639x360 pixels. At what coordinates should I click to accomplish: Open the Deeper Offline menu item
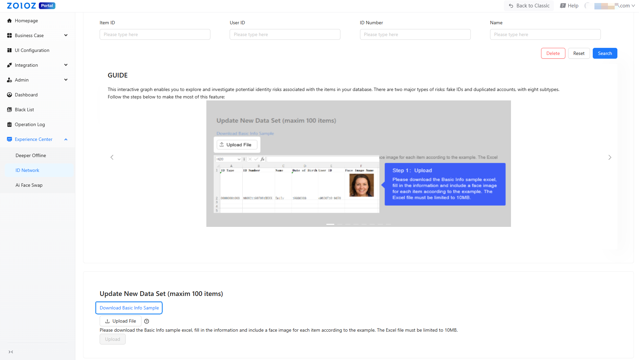click(x=31, y=155)
